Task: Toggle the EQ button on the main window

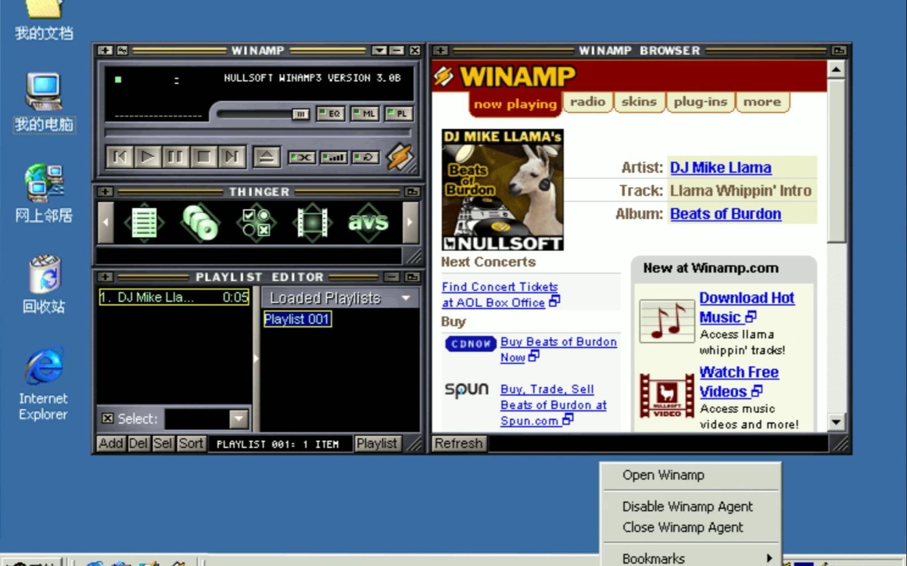Action: pyautogui.click(x=332, y=113)
